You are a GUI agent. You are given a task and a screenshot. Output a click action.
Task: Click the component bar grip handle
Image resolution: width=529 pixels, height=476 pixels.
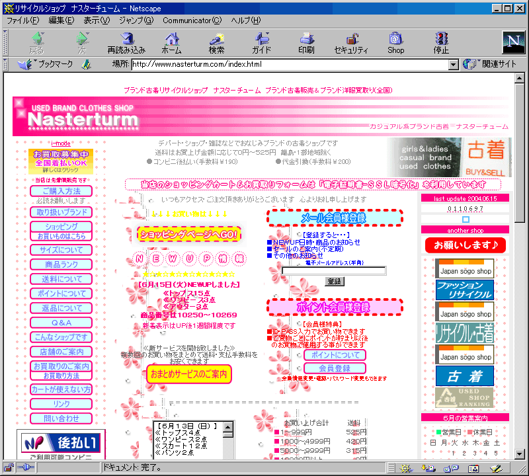click(x=391, y=468)
